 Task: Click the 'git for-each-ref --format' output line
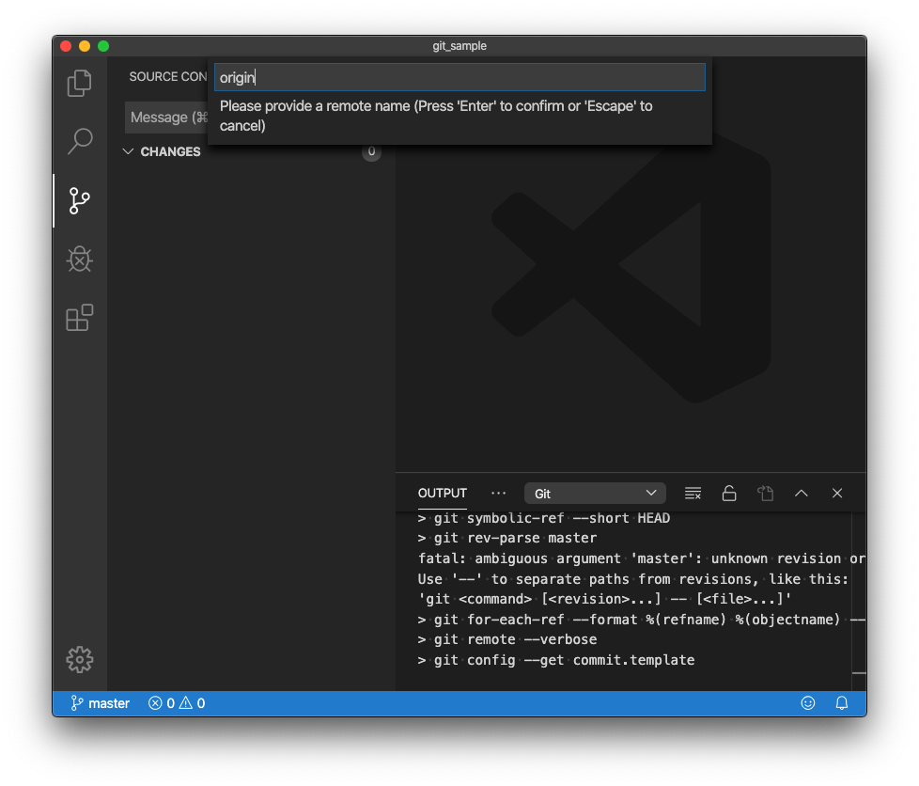[x=642, y=620]
